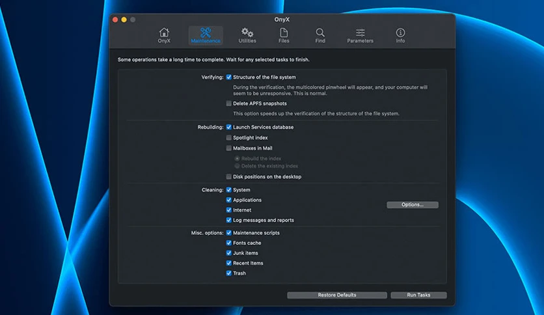
Task: Select Rebuild the index radio button
Action: pos(238,159)
